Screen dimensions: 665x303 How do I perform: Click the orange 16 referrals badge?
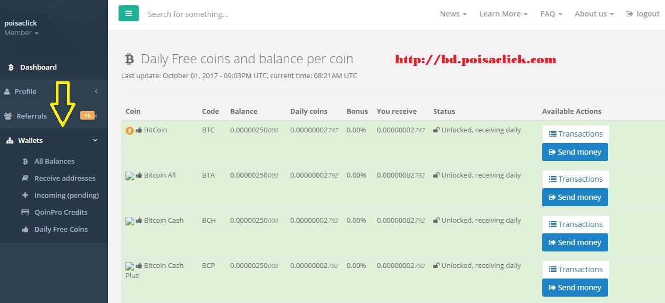tap(87, 115)
